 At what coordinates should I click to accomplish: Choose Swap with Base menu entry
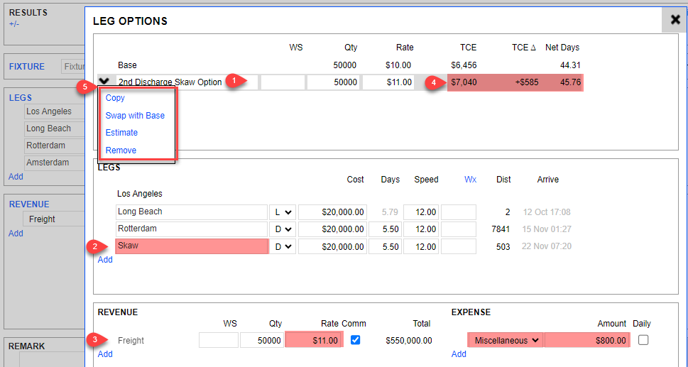tap(135, 116)
